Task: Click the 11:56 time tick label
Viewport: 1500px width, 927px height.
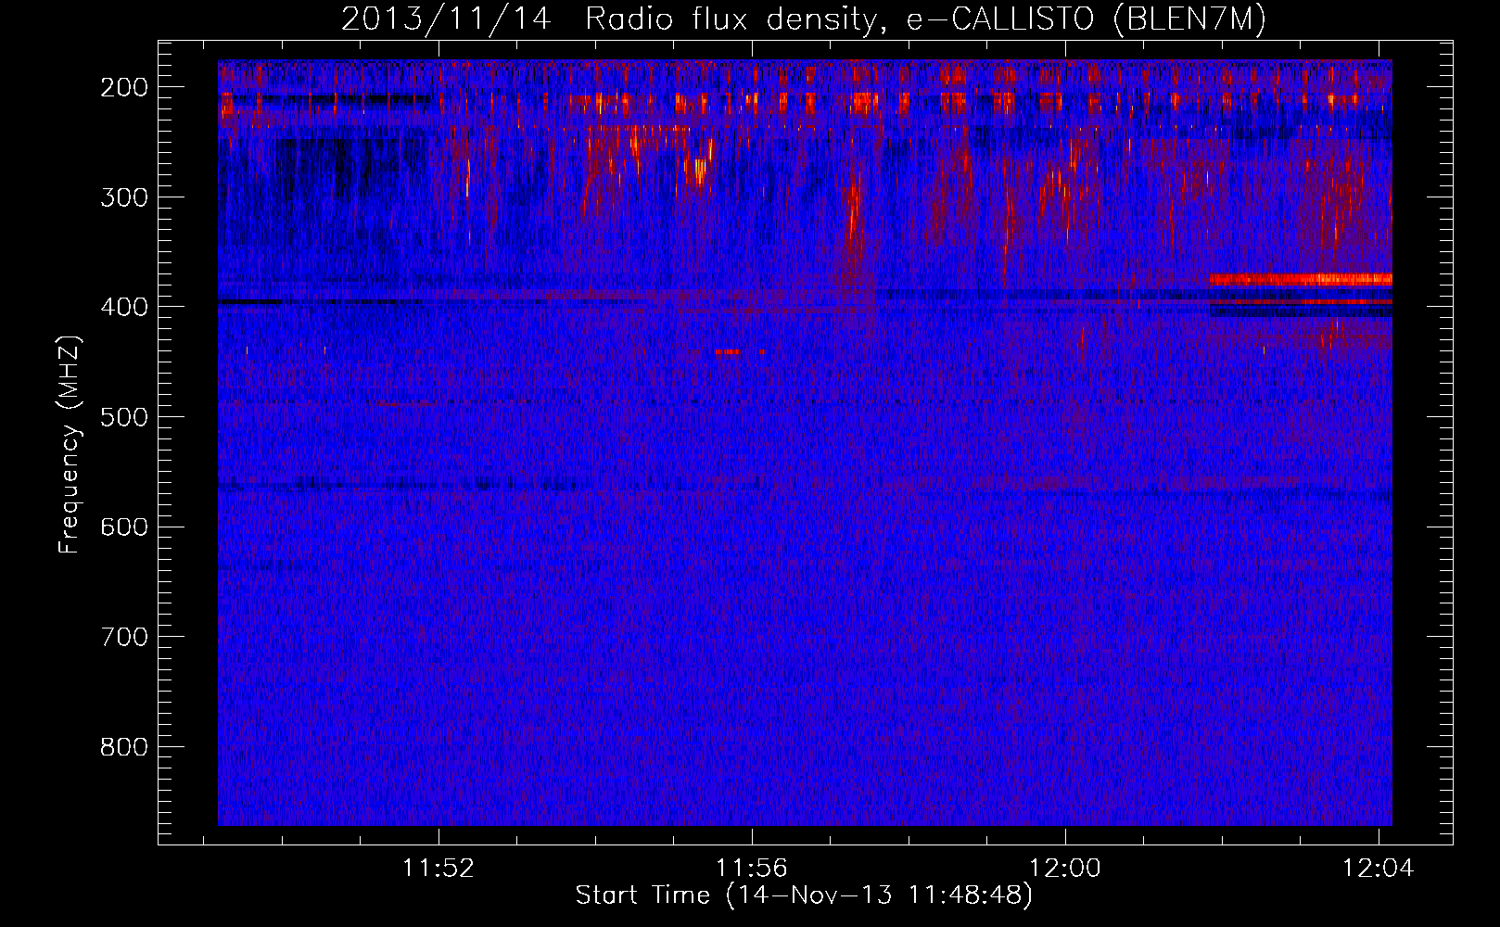Action: click(752, 868)
